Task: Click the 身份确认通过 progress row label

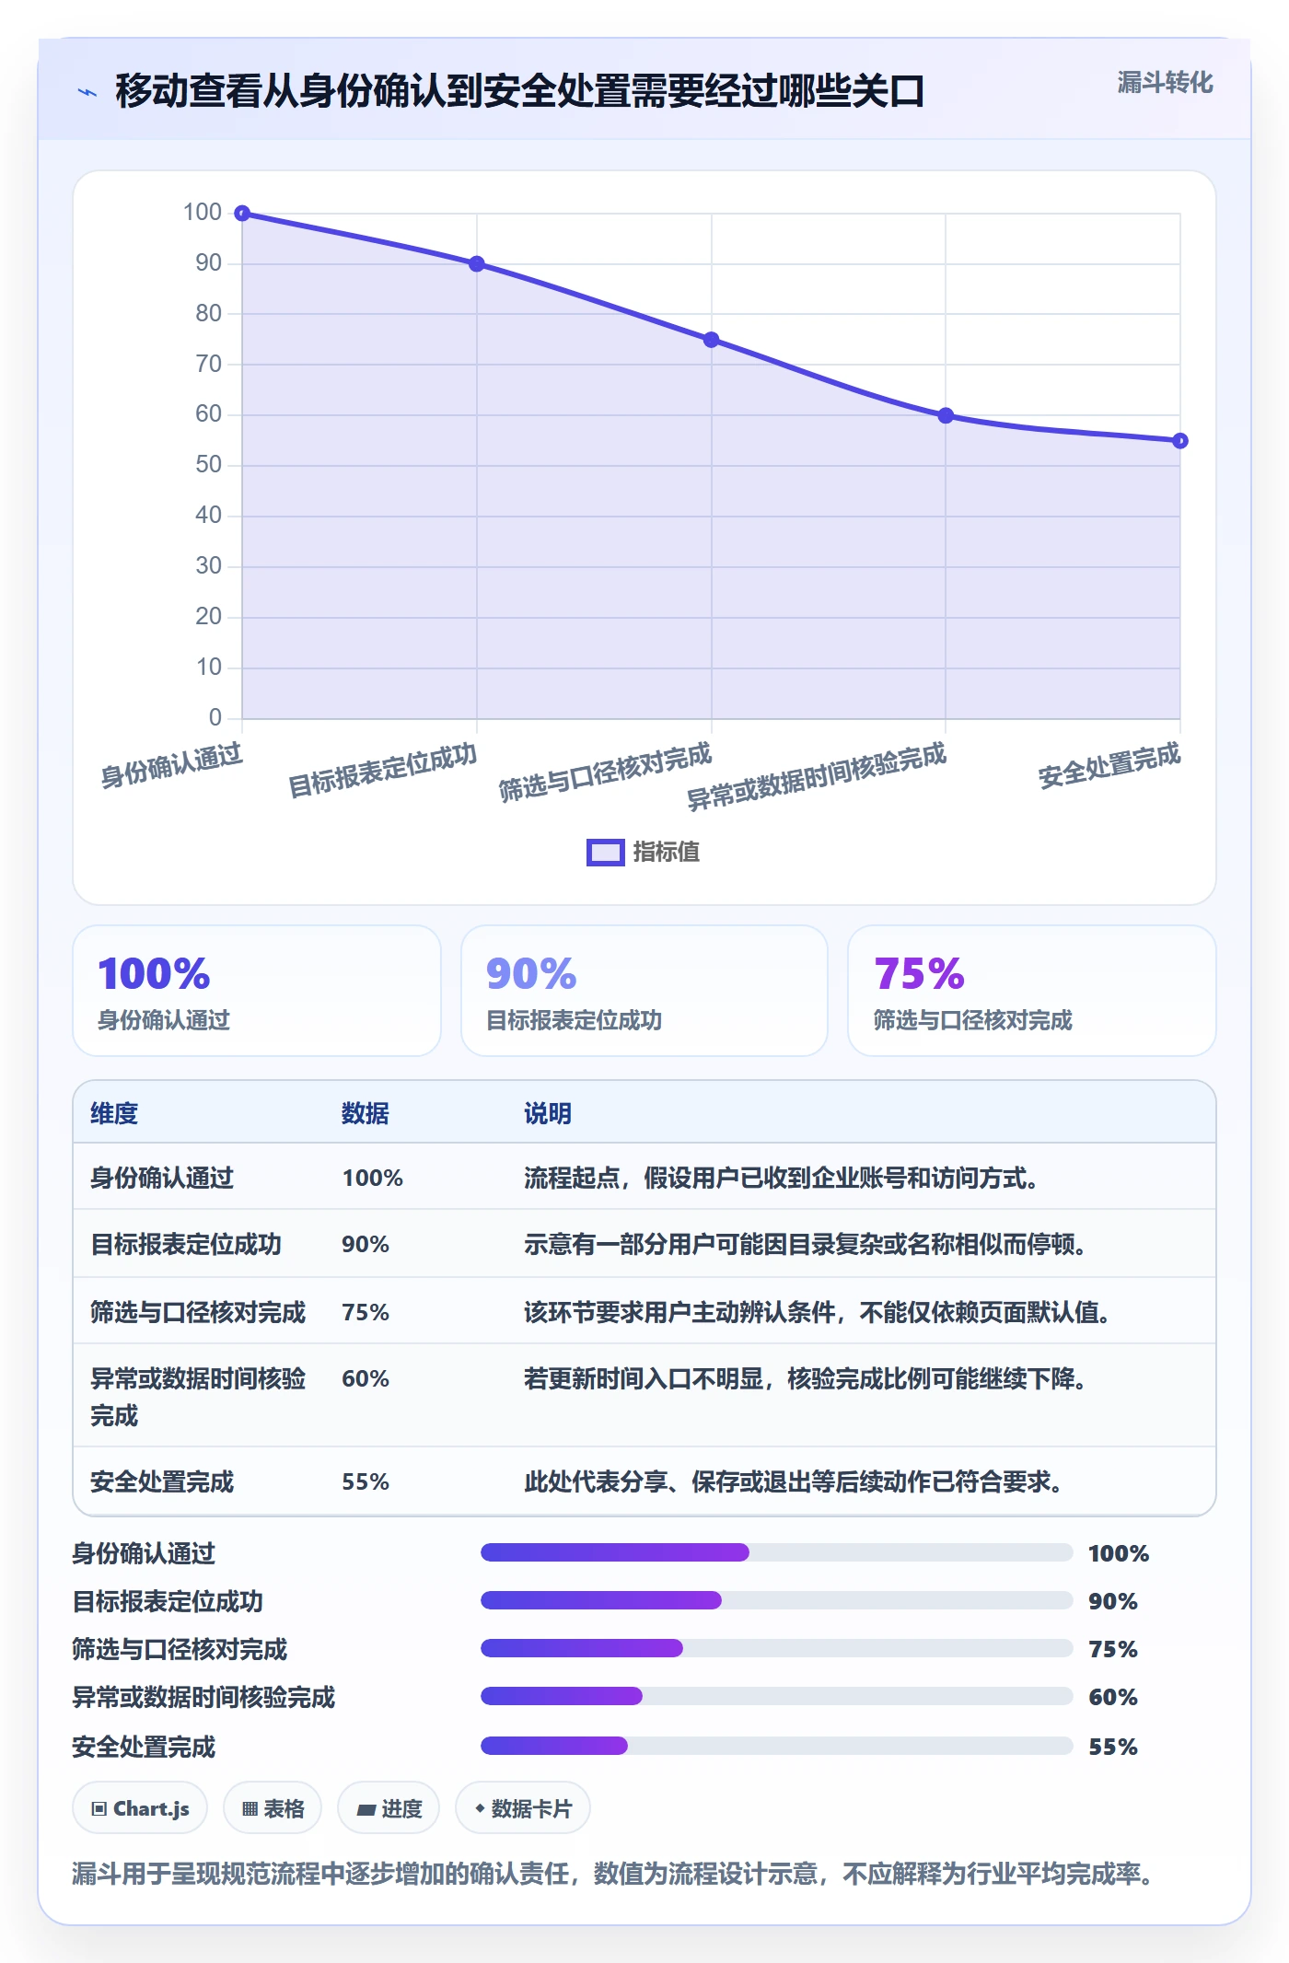Action: coord(144,1553)
